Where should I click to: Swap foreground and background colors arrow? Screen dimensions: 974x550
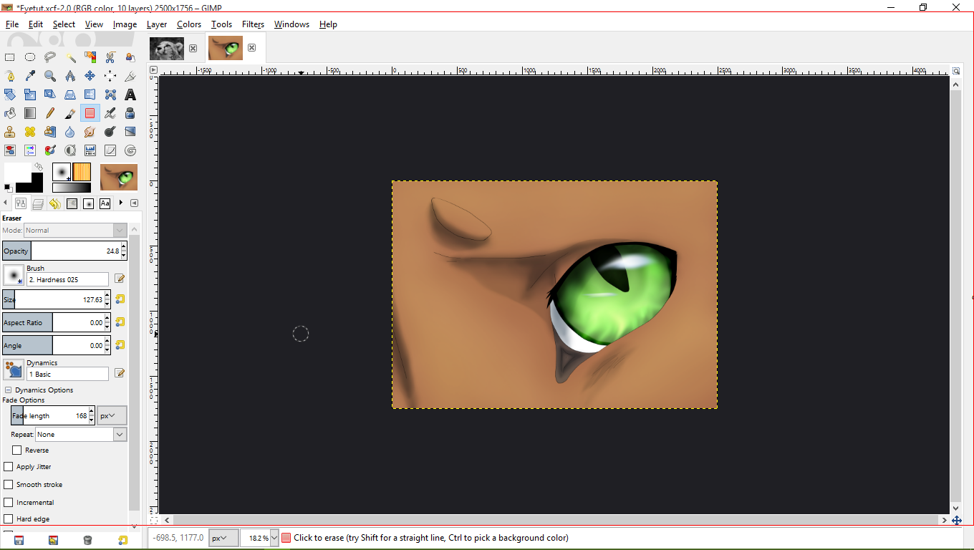(39, 166)
